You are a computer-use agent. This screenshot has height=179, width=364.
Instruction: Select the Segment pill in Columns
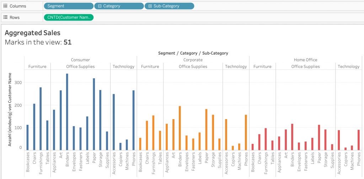[69, 6]
